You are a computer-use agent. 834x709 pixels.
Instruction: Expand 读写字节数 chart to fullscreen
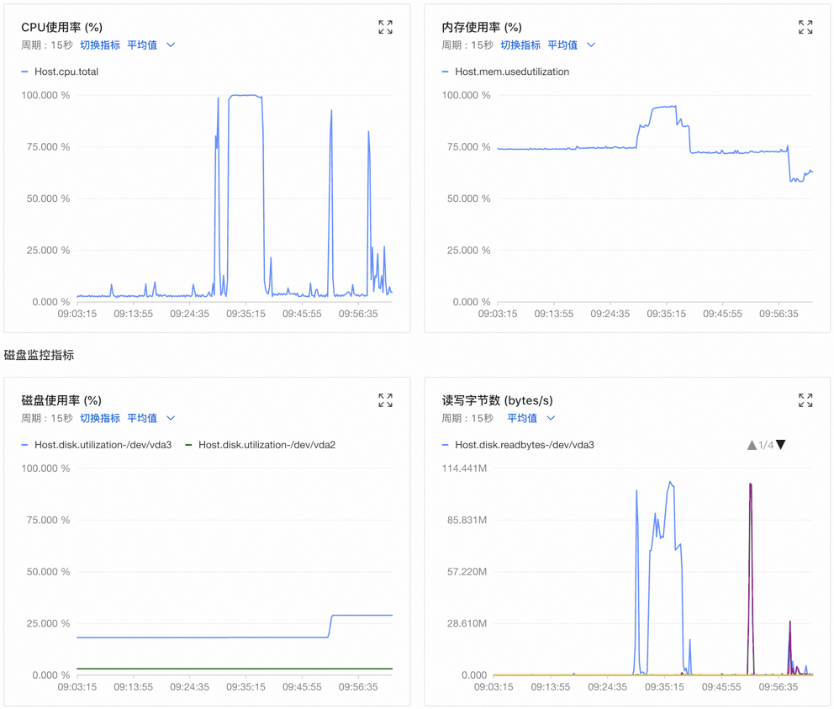point(805,400)
